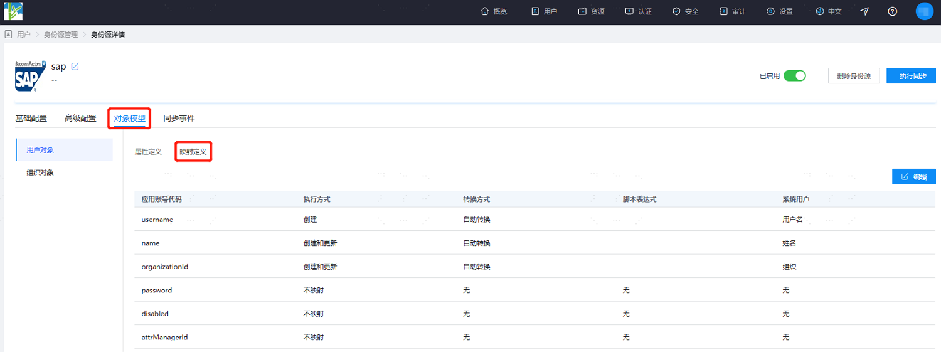This screenshot has height=352, width=941.
Task: Click the SAP SuccessFactors logo thumbnail
Action: [x=30, y=77]
